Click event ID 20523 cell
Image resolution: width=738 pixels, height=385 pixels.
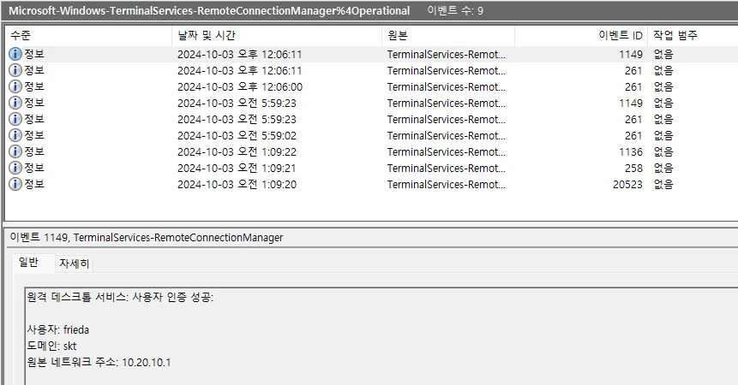tap(627, 185)
